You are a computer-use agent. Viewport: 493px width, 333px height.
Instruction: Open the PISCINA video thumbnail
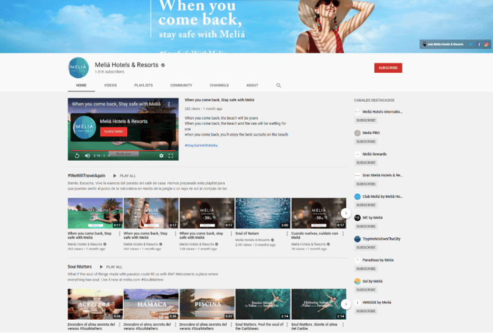[x=207, y=304]
